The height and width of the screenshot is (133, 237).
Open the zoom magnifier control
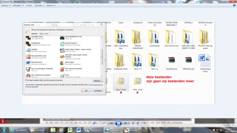point(95,123)
